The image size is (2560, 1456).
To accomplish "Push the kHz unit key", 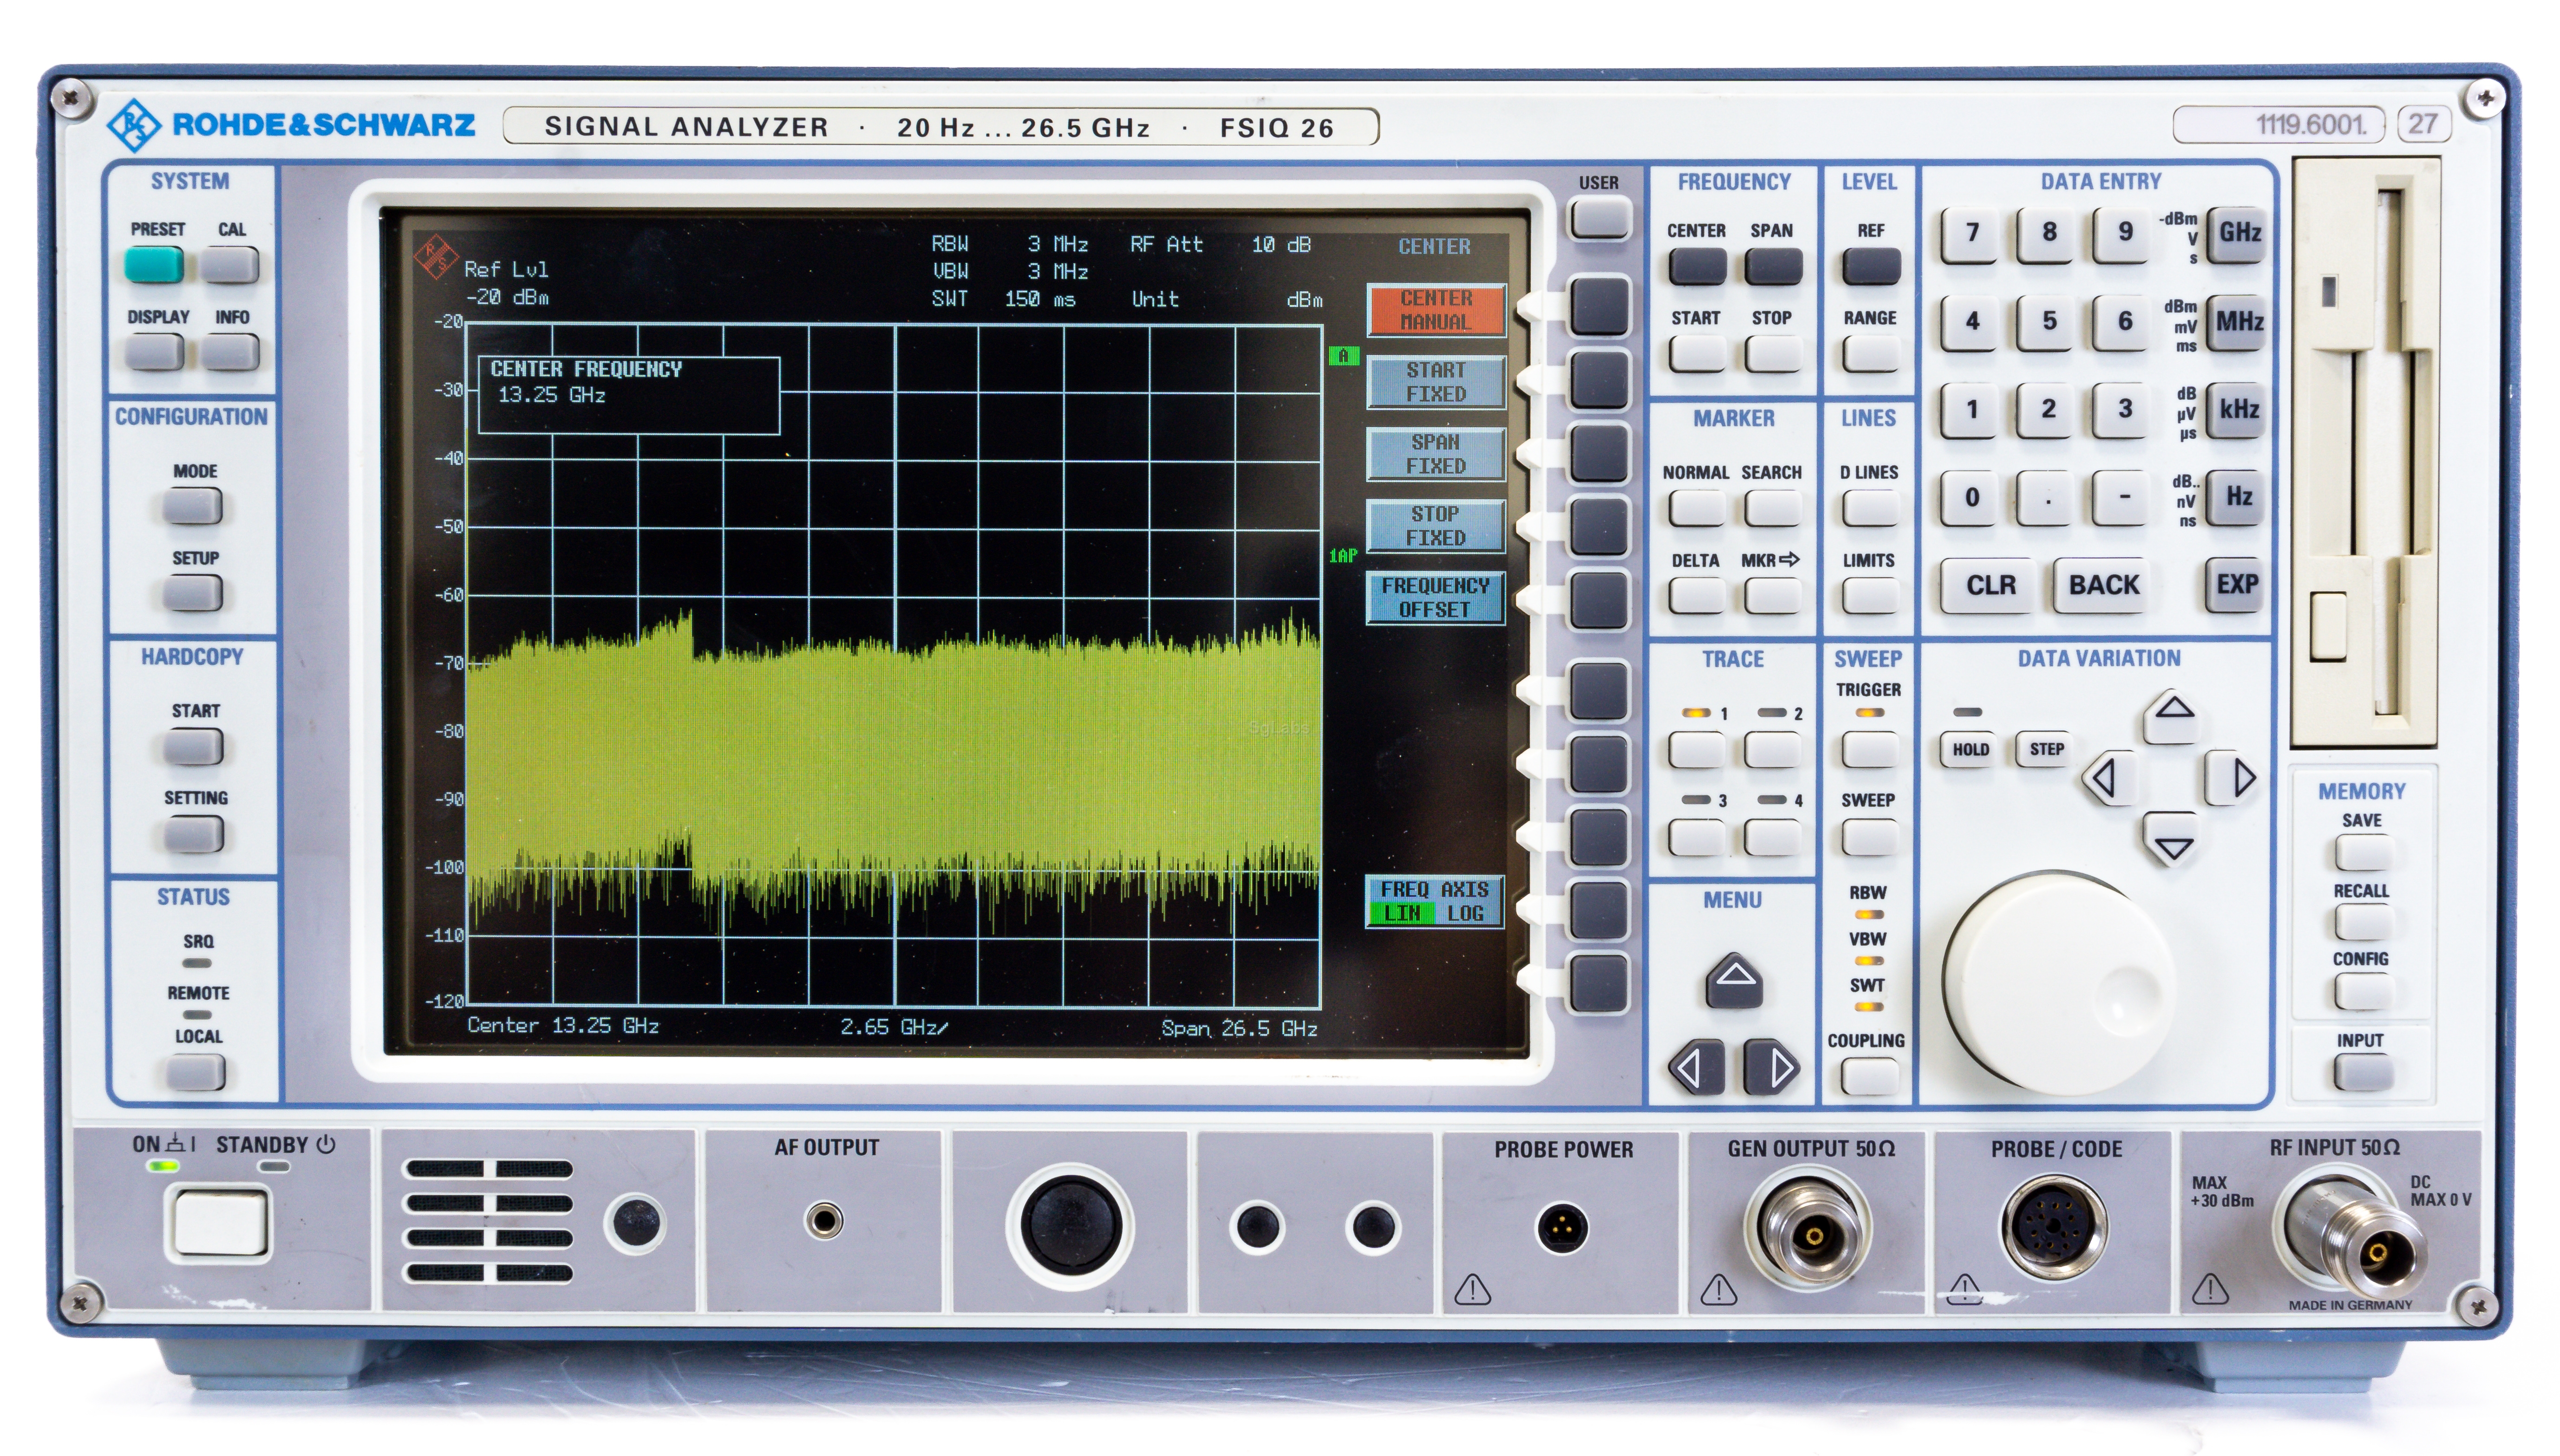I will click(x=2238, y=410).
